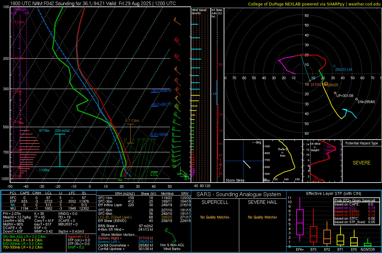Click the SR Wind v. Height inset label

pos(315,147)
